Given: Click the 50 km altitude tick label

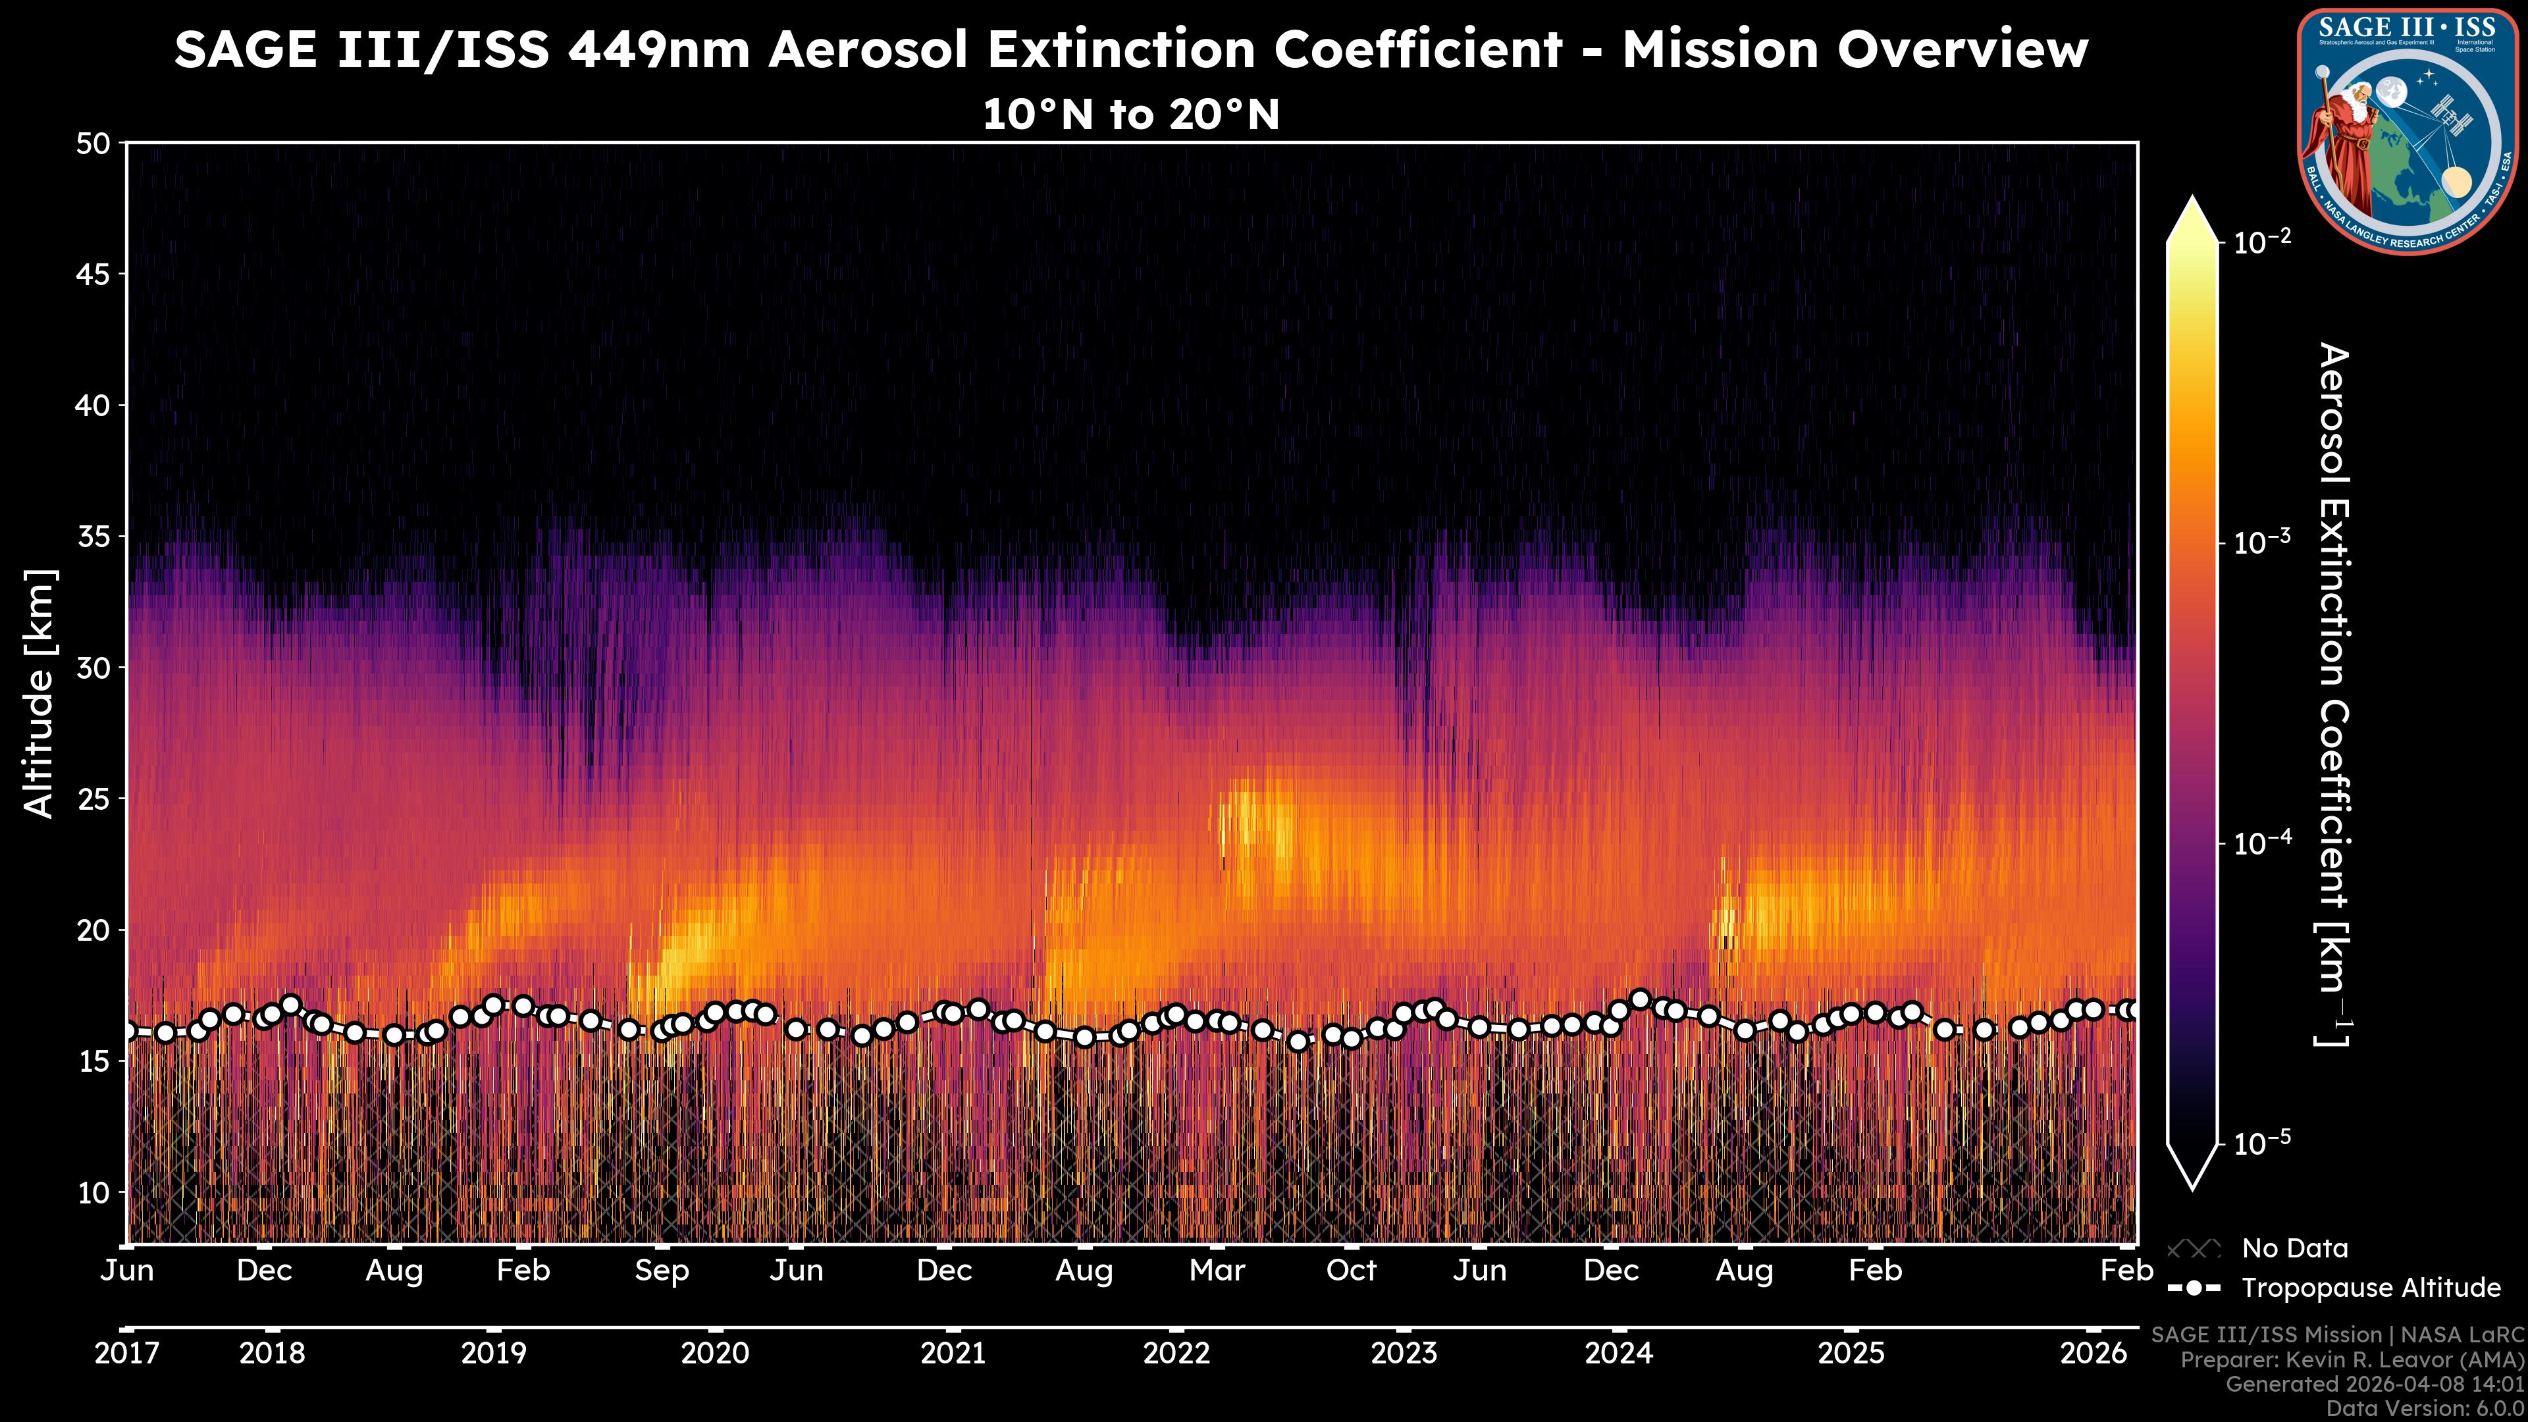Looking at the screenshot, I should (x=94, y=144).
